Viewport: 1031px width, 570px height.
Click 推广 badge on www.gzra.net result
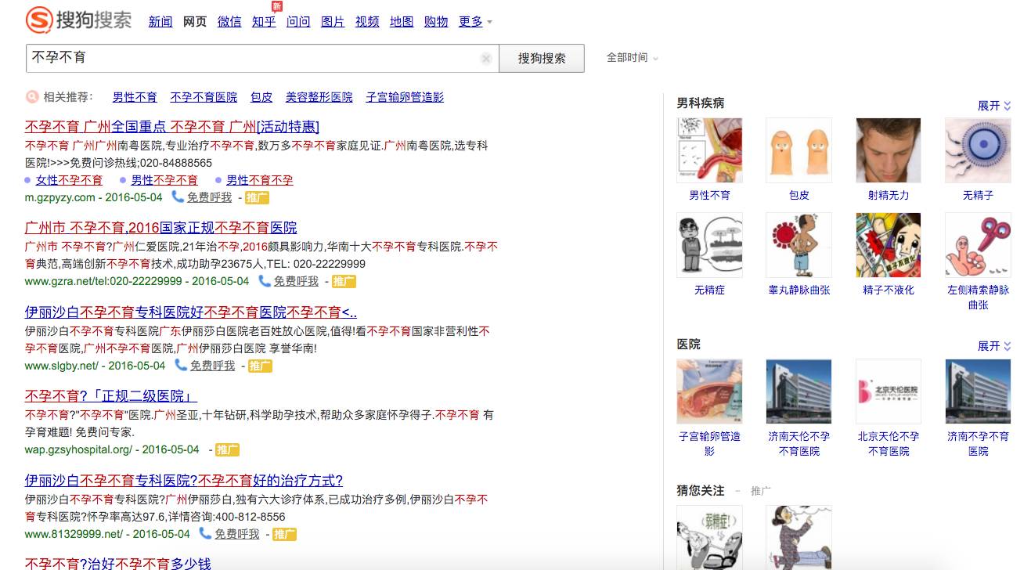pyautogui.click(x=344, y=281)
